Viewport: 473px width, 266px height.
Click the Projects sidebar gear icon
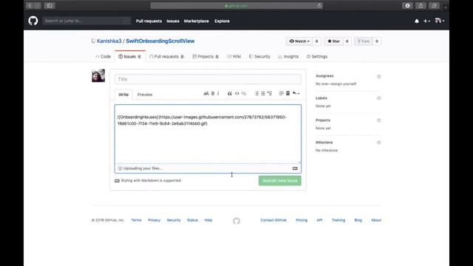pyautogui.click(x=379, y=120)
